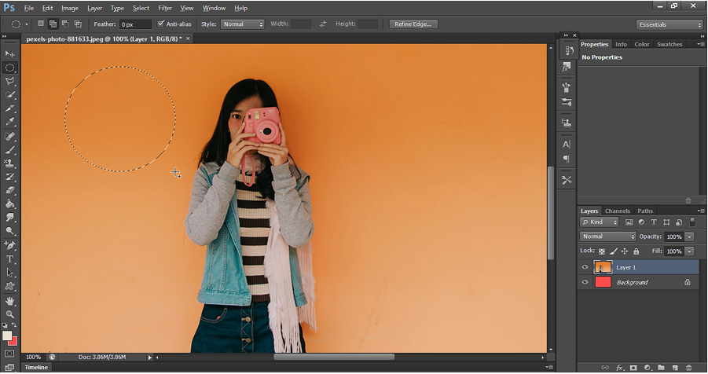The height and width of the screenshot is (374, 708).
Task: Select the Paint Bucket tool
Action: (9, 203)
